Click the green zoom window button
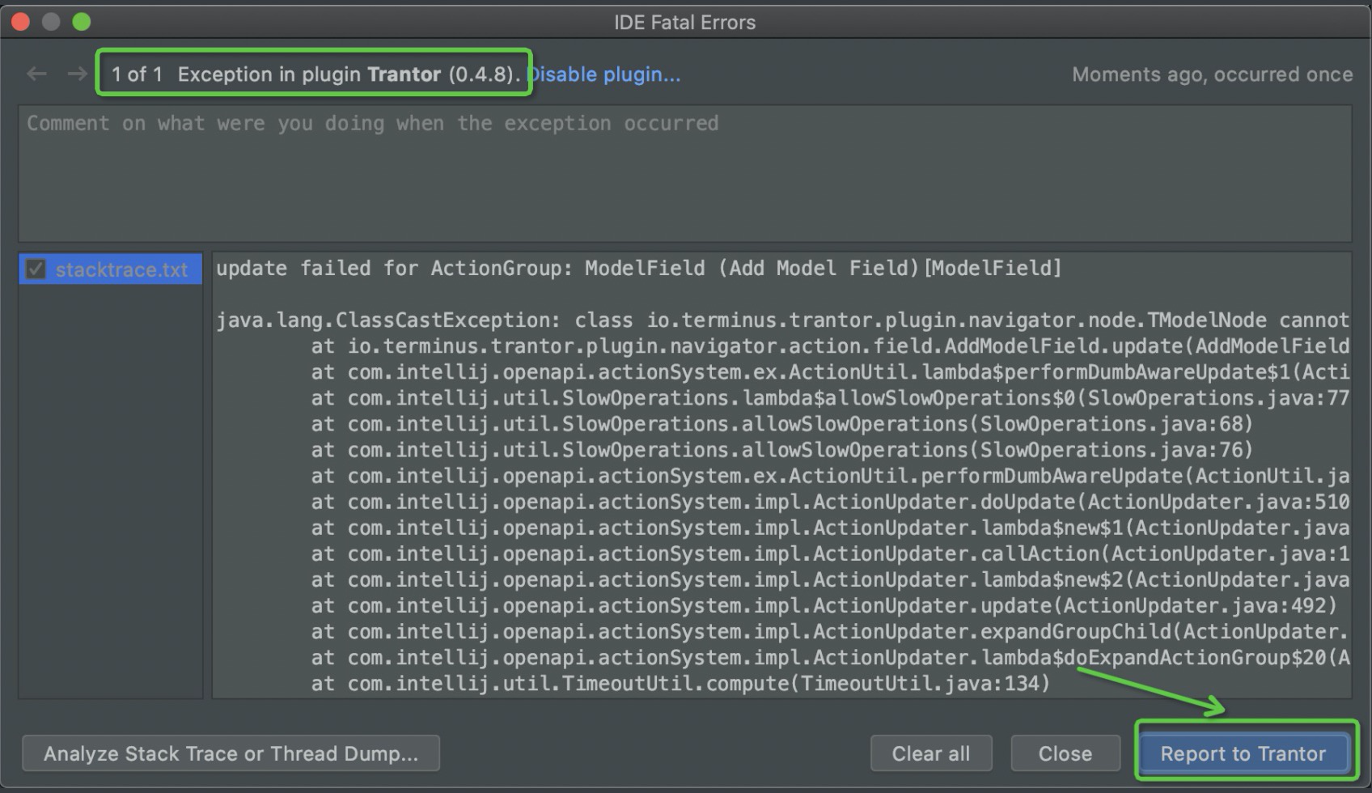This screenshot has width=1372, height=793. (x=82, y=22)
